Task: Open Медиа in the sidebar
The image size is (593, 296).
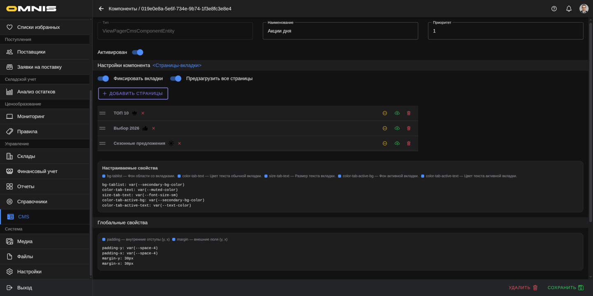Action: [44, 242]
